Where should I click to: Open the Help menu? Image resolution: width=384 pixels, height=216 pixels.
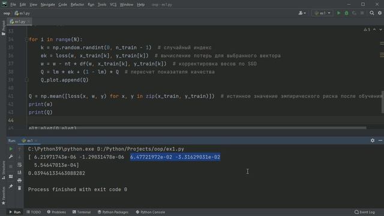[141, 4]
